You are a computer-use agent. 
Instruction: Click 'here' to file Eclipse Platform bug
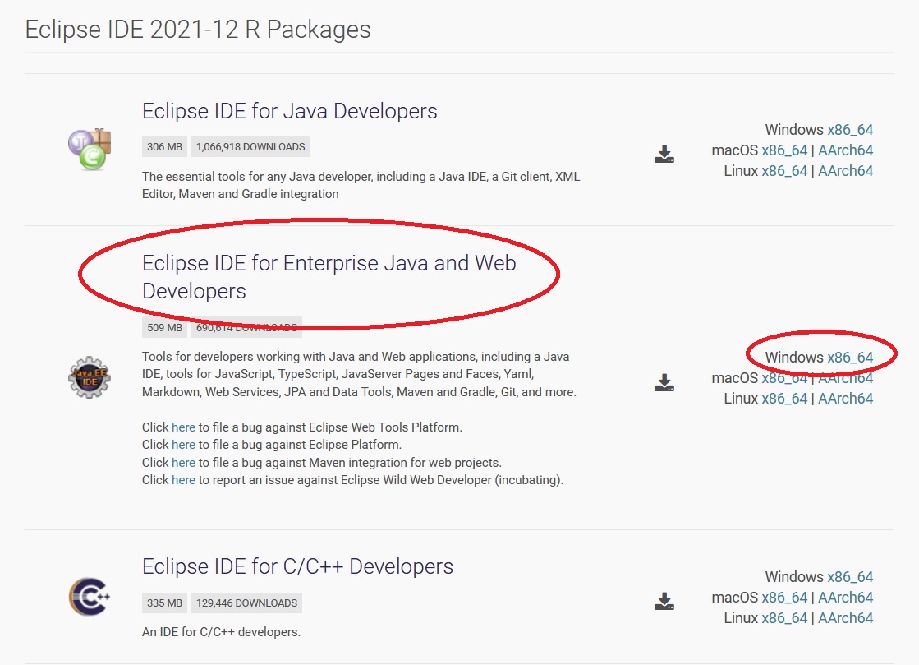pyautogui.click(x=183, y=445)
